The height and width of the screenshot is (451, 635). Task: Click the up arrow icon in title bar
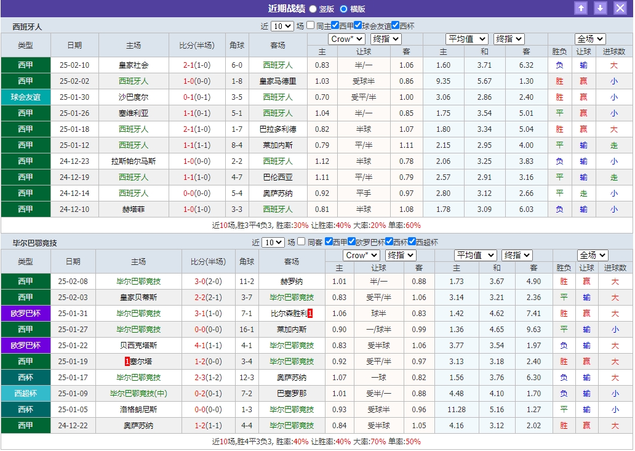click(581, 8)
